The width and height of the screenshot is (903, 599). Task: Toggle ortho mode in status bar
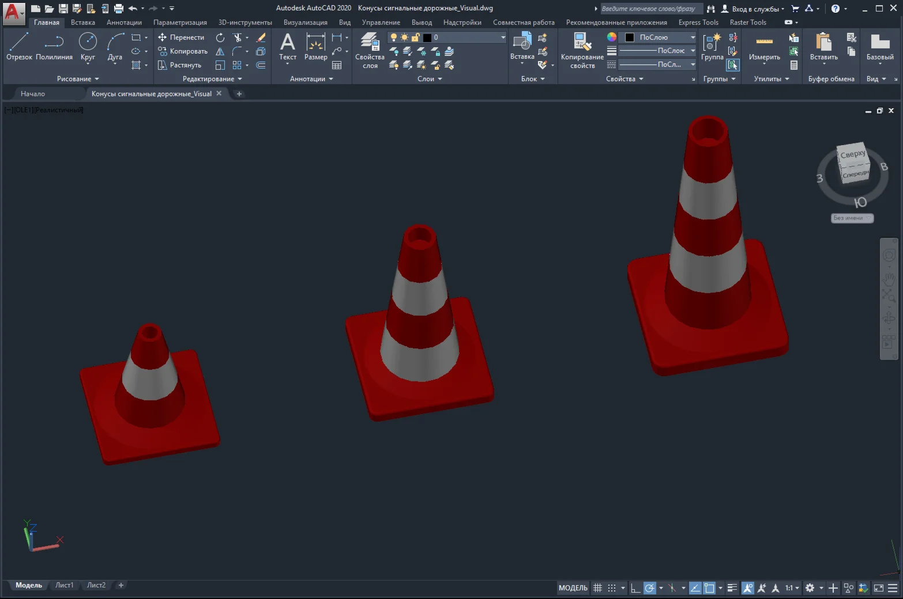(635, 588)
